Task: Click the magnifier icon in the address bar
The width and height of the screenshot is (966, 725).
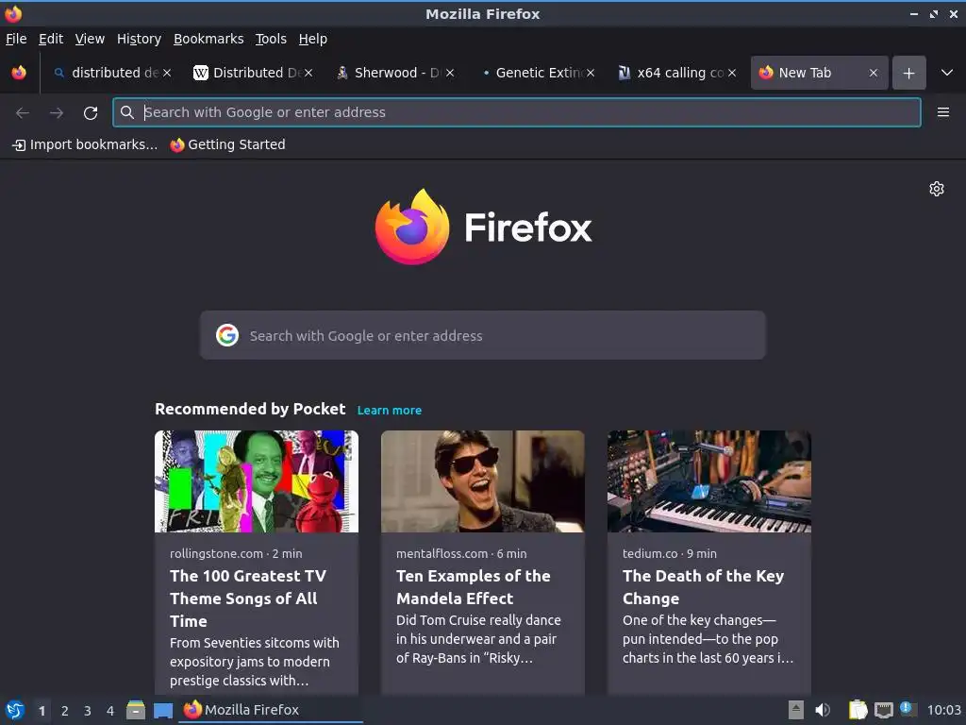Action: 127,112
